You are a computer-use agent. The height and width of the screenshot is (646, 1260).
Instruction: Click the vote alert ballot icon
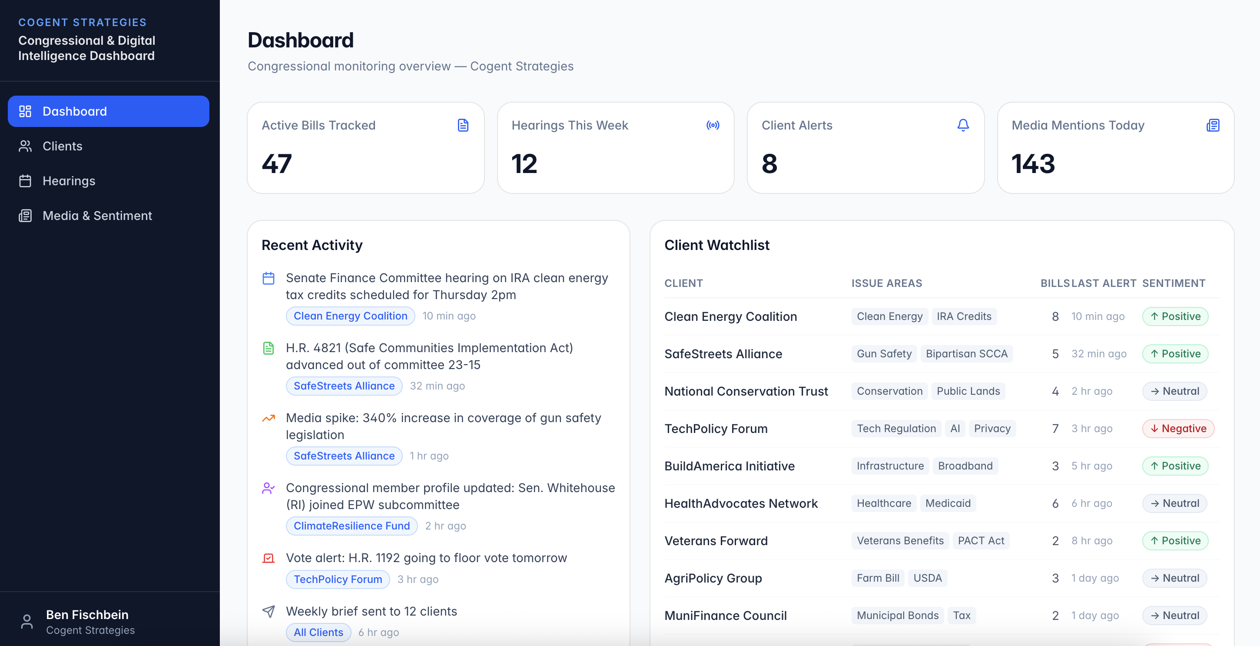click(x=269, y=558)
